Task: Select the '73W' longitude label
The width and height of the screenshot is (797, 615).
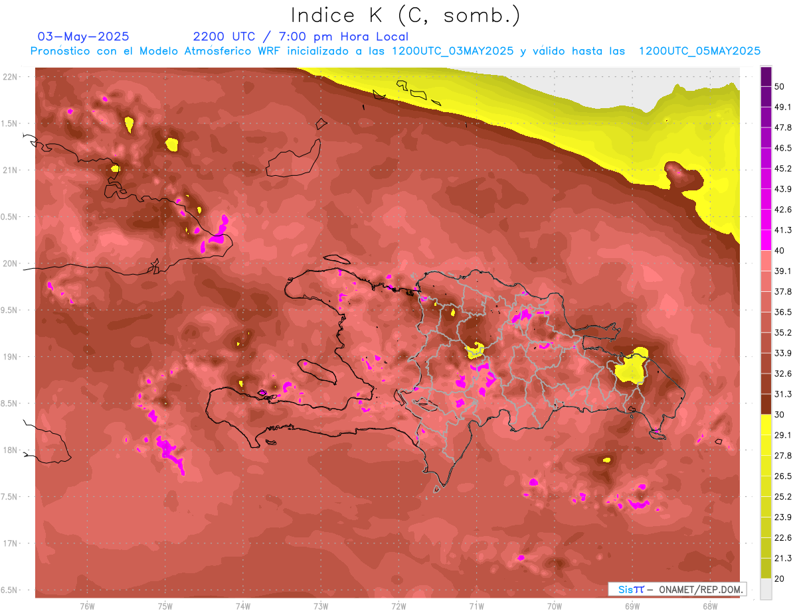Action: pyautogui.click(x=321, y=606)
